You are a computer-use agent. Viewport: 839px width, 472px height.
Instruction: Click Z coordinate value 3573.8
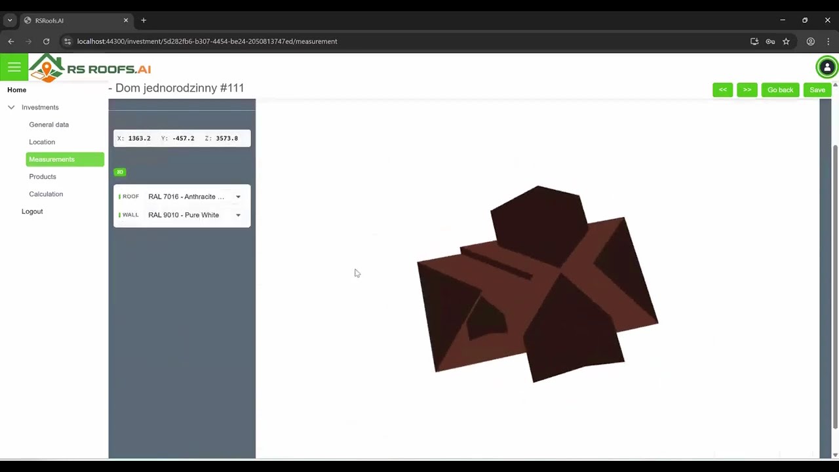(227, 138)
